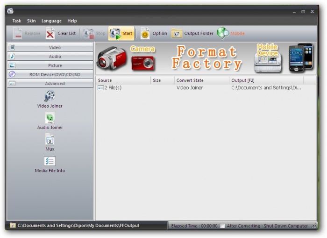The width and height of the screenshot is (327, 238).
Task: Click the Source column header
Action: (x=123, y=80)
